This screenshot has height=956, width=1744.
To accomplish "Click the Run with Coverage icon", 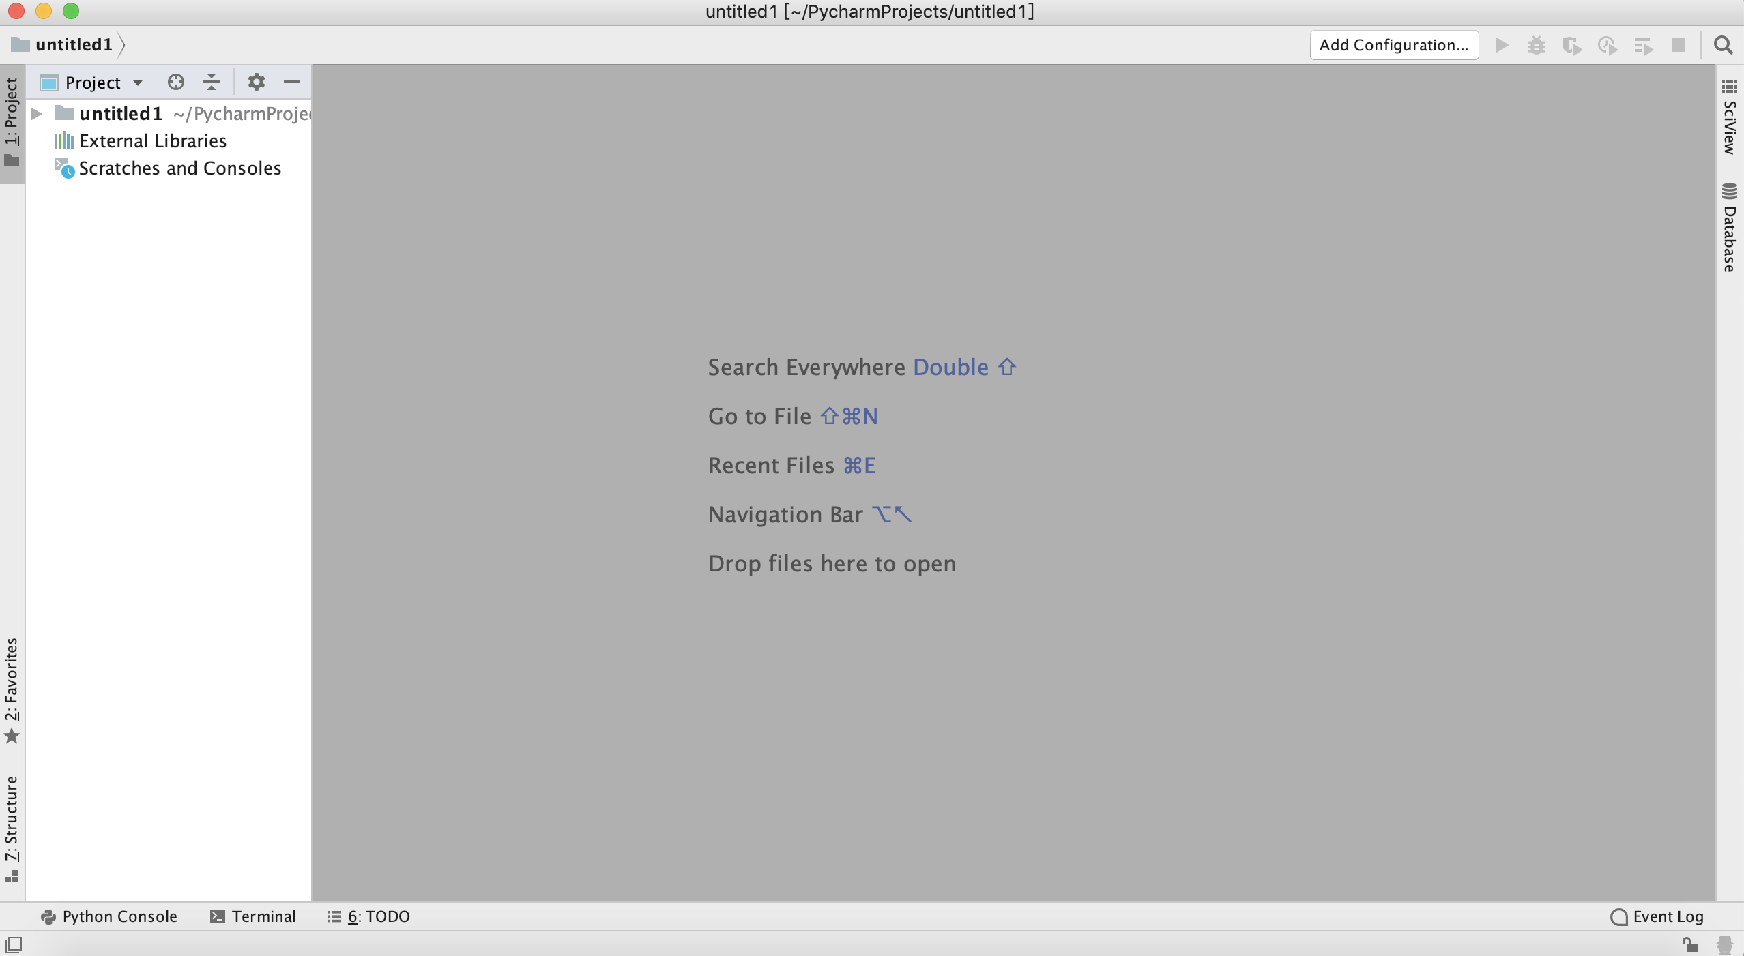I will tap(1572, 46).
